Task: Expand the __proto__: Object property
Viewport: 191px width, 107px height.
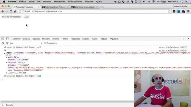Action: pos(7,73)
